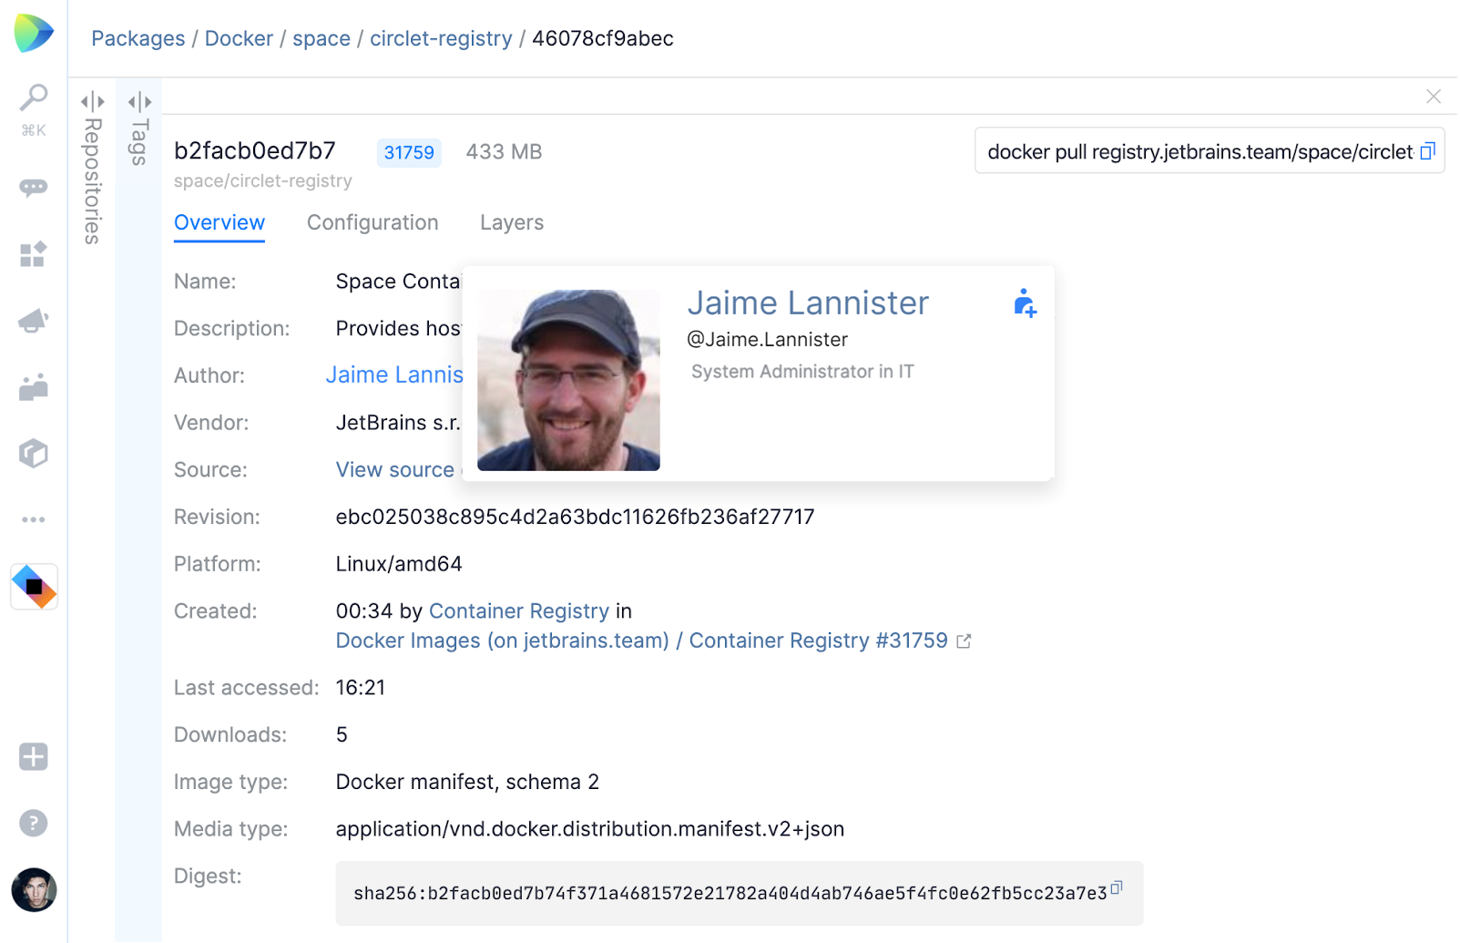The image size is (1460, 943).
Task: Open the JetBrains Toolbox colored icon
Action: [x=34, y=587]
